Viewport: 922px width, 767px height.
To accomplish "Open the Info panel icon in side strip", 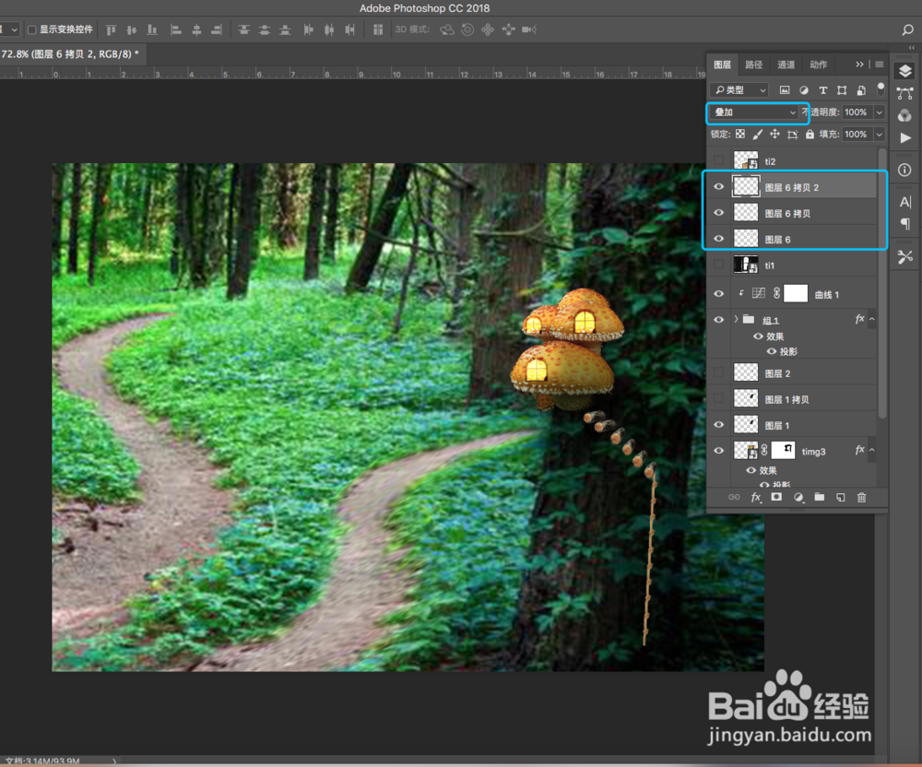I will (x=904, y=170).
